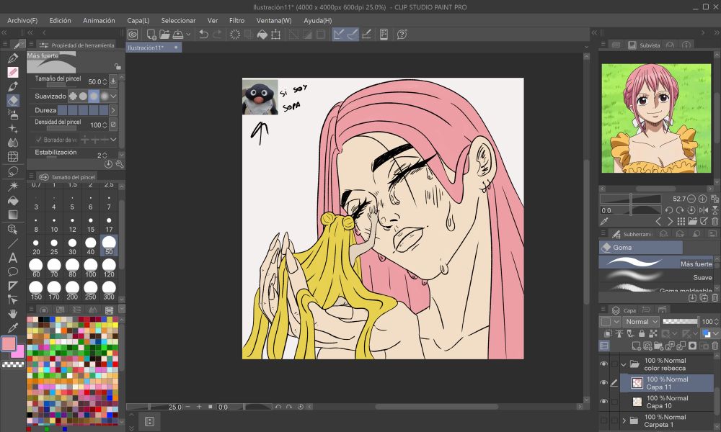Select the Hand move tool
This screenshot has width=721, height=432.
pos(13,313)
